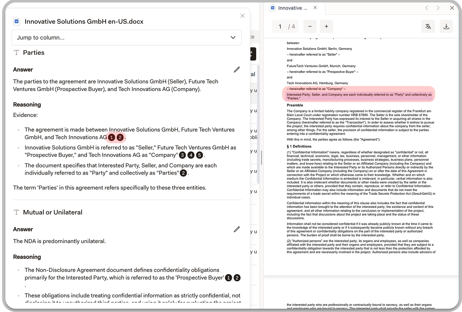Open the Jump to column dropdown

[x=127, y=37]
